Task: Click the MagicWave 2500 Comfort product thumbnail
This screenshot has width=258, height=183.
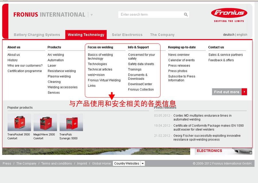Action: [x=45, y=122]
